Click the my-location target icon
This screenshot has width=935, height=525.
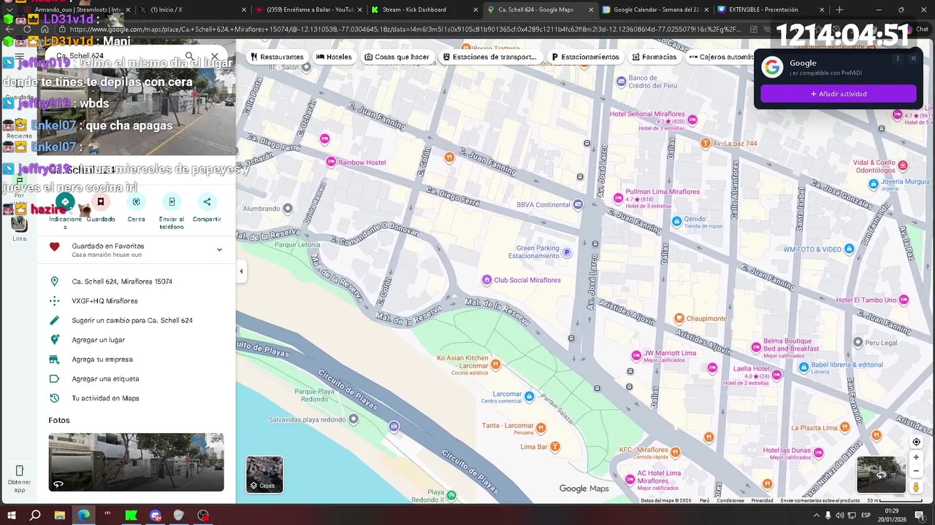916,442
